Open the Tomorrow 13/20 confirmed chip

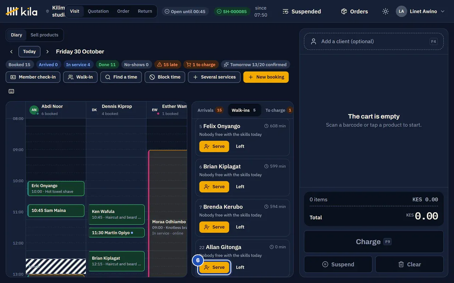[255, 65]
